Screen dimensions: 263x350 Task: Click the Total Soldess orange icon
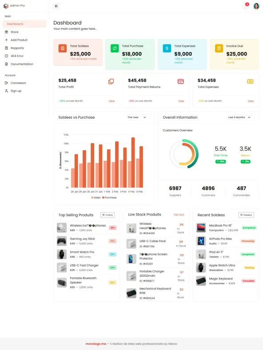pyautogui.click(x=63, y=48)
